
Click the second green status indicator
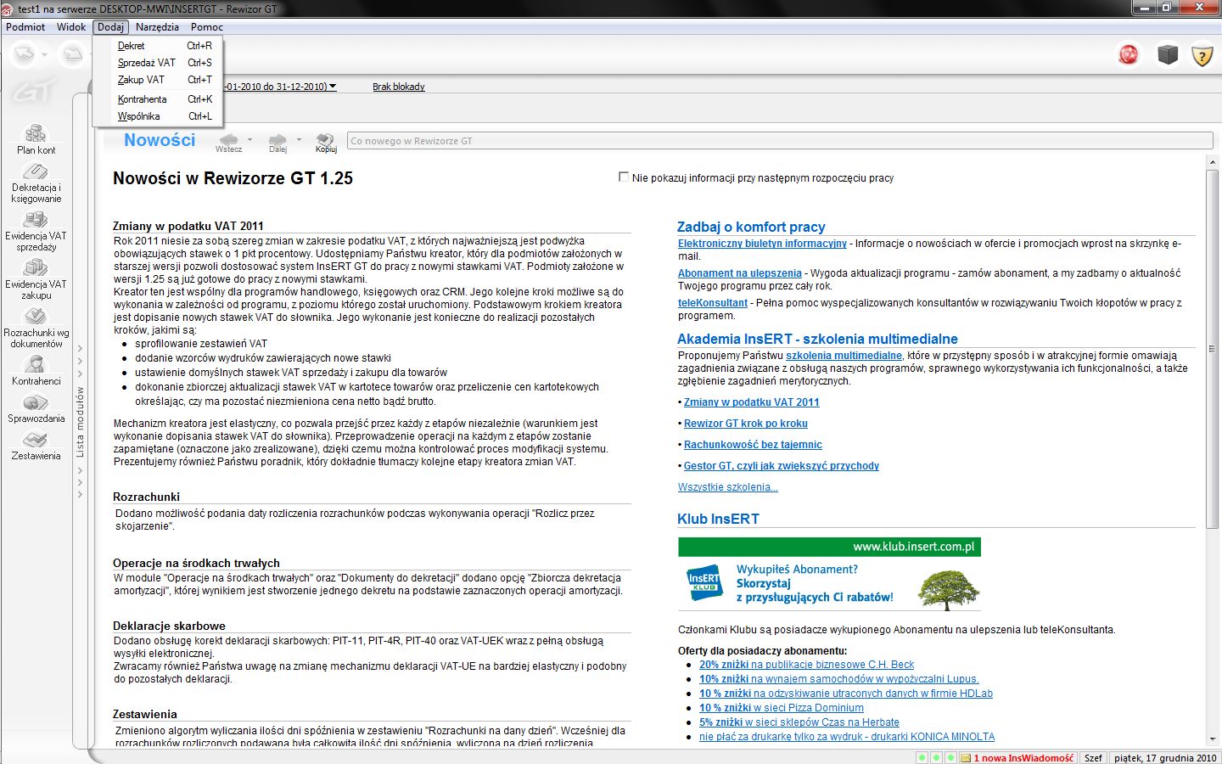937,758
